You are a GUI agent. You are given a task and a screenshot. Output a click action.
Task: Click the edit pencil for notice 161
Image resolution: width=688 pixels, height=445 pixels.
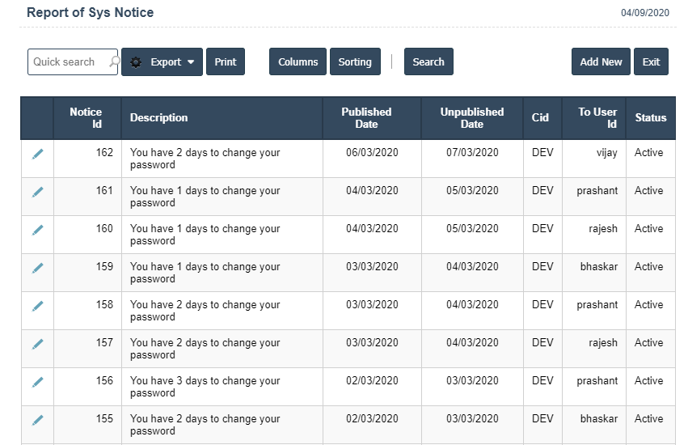[x=38, y=192]
